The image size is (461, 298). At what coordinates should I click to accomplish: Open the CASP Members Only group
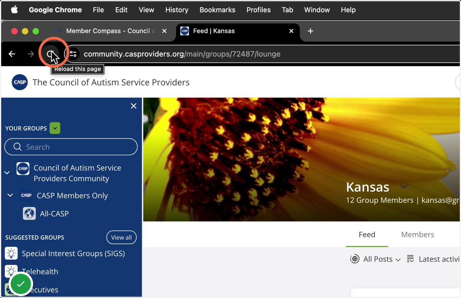tap(72, 195)
